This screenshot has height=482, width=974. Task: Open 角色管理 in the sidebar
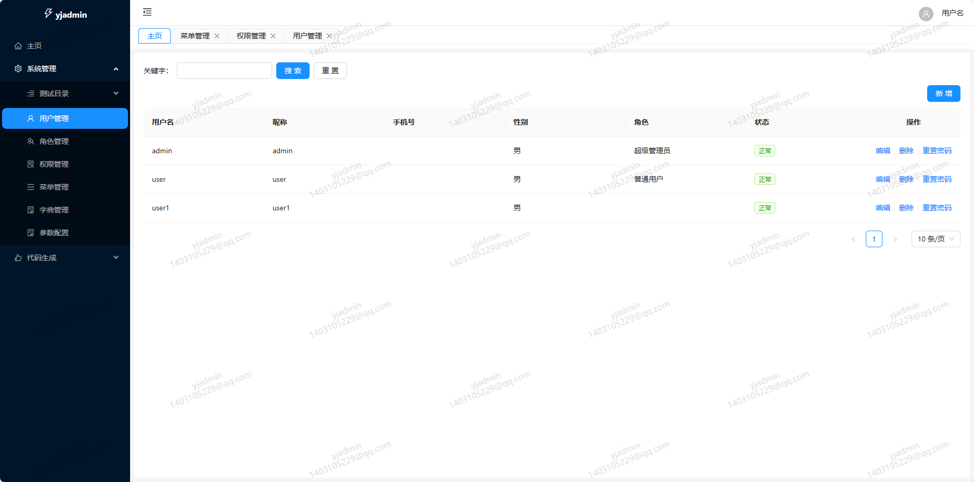point(54,141)
